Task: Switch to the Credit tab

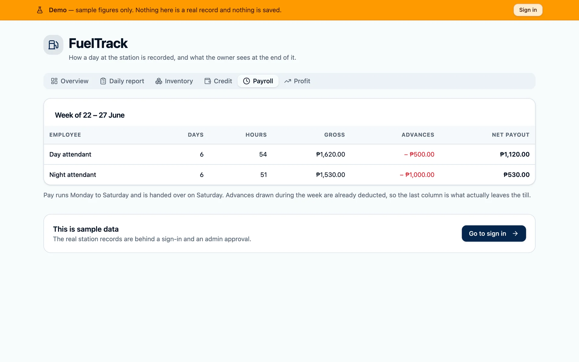Action: coord(218,81)
